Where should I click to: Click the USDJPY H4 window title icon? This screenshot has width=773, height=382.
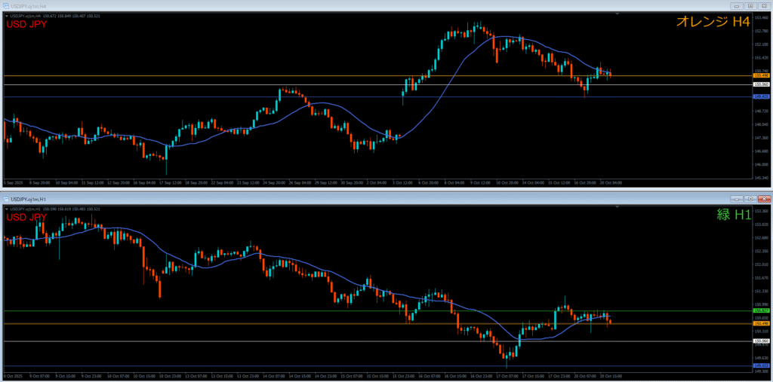(x=5, y=5)
